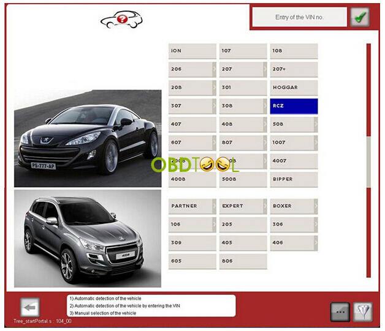385x331 pixels.
Task: Choose the 4007 model button
Action: click(294, 161)
